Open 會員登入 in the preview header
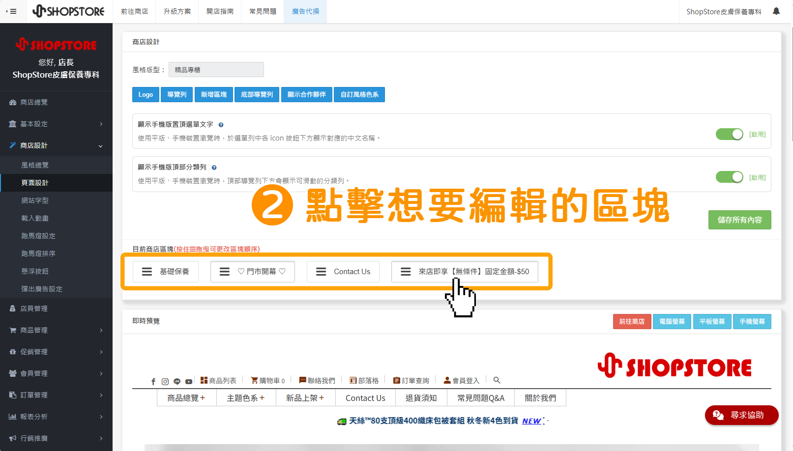 [461, 380]
